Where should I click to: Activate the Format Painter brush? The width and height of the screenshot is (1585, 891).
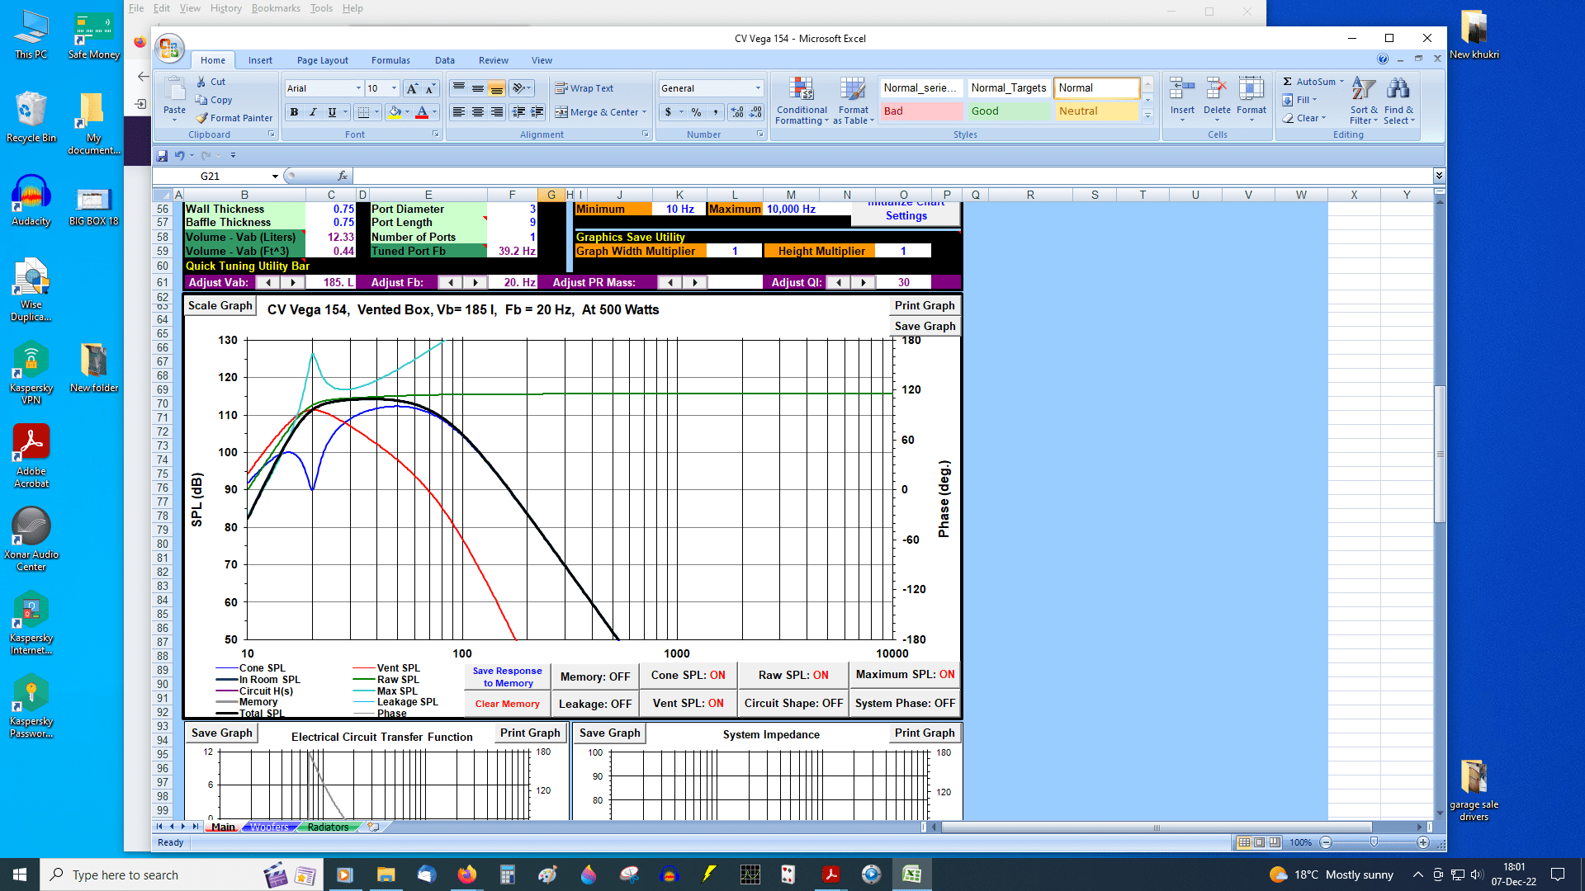click(201, 118)
